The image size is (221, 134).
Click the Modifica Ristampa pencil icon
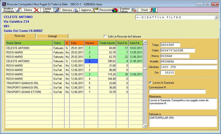[18, 10]
